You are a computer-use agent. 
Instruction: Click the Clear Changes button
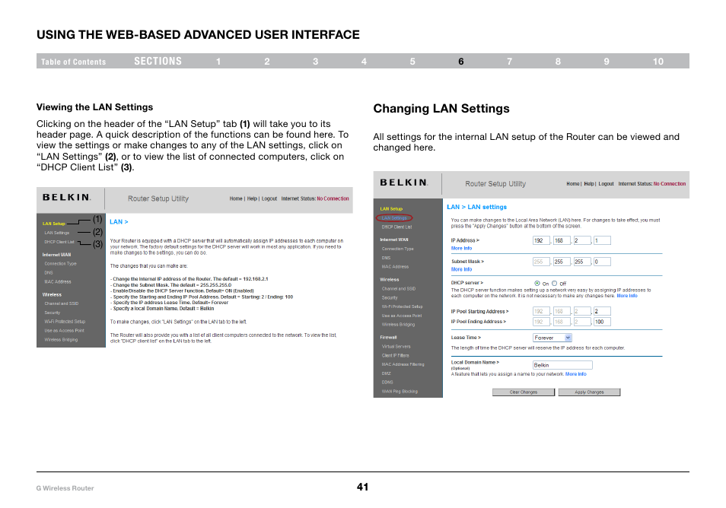coord(524,392)
